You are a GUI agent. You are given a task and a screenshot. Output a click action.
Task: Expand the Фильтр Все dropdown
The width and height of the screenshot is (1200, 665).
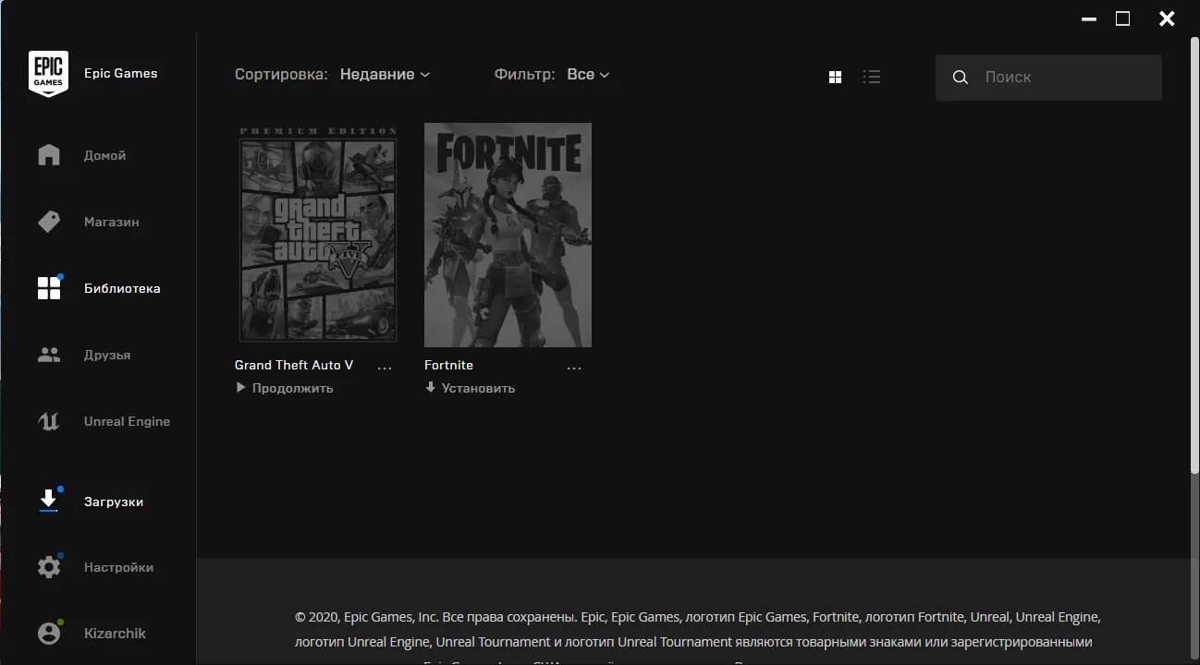pyautogui.click(x=588, y=75)
